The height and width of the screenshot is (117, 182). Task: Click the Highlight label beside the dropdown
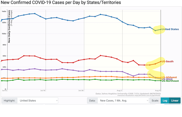[x=9, y=101]
